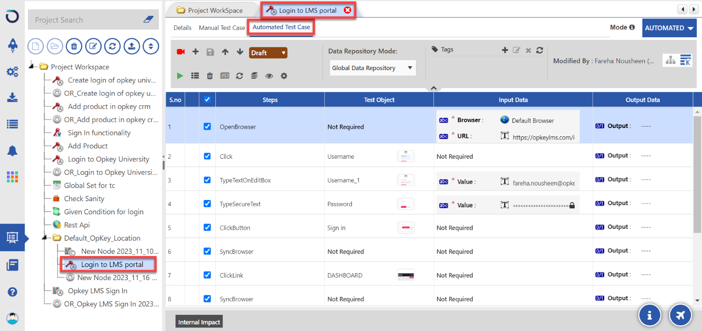Open the AUTOMATED mode dropdown
702x331 pixels.
669,28
